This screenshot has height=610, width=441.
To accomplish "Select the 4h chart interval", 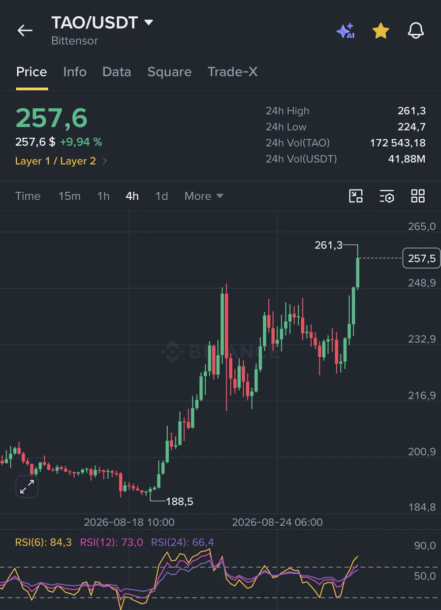I will click(x=132, y=196).
